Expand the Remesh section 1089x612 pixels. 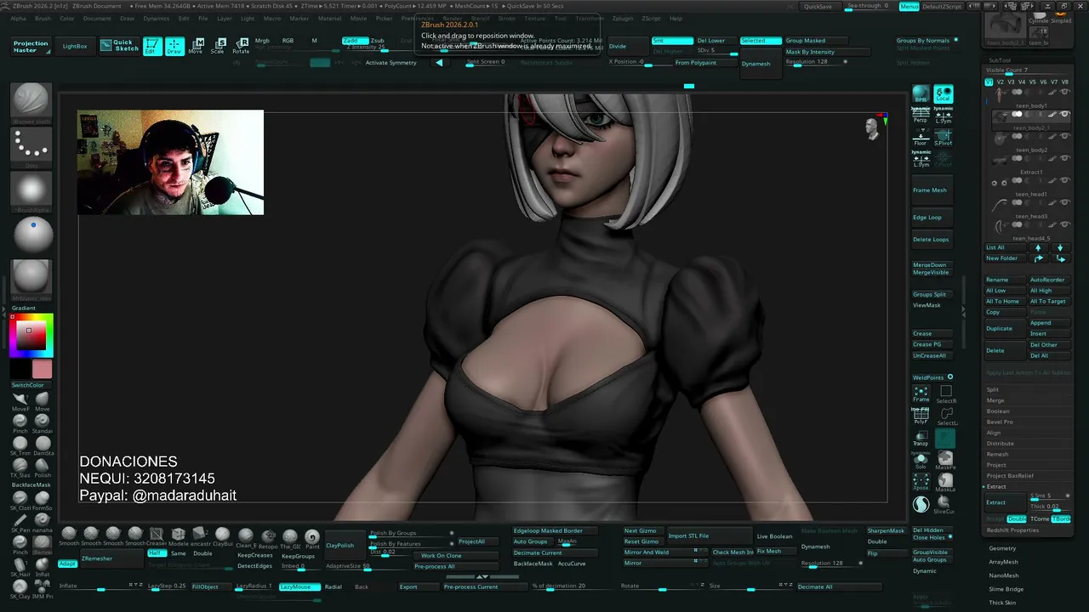(997, 454)
